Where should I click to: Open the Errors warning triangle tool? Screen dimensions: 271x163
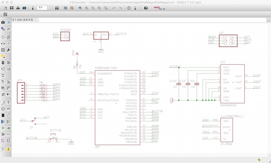8,149
